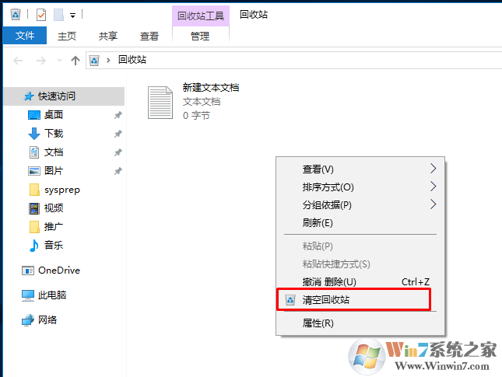502x377 pixels.
Task: Click the 回收站 address bar path
Action: tap(132, 60)
